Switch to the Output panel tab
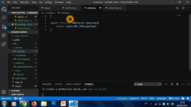 (58, 84)
